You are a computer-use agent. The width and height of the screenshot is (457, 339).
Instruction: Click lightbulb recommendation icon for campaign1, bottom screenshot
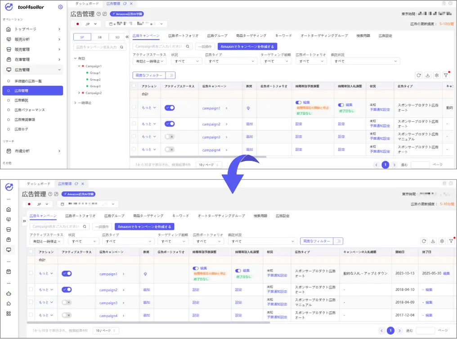pyautogui.click(x=145, y=274)
